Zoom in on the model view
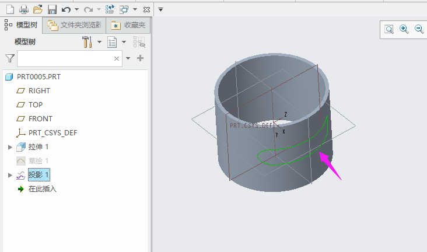 404,29
